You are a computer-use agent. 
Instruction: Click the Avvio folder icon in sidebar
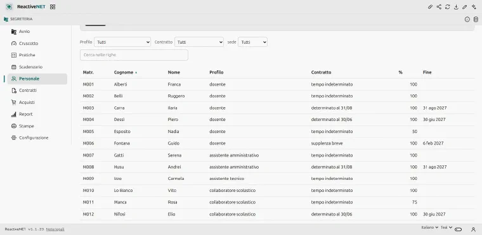(x=13, y=31)
